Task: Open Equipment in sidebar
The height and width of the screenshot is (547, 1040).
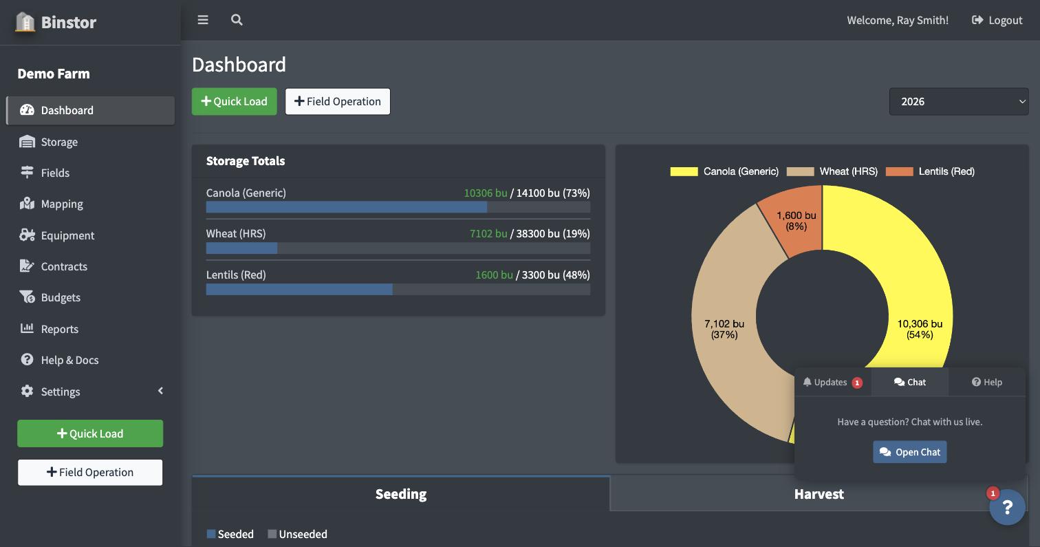Action: point(90,235)
